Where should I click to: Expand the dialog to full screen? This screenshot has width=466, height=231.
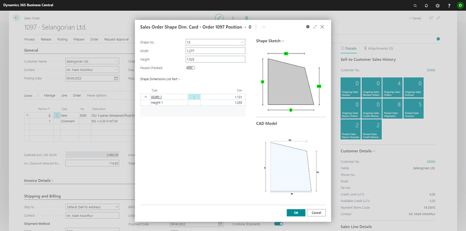click(315, 26)
